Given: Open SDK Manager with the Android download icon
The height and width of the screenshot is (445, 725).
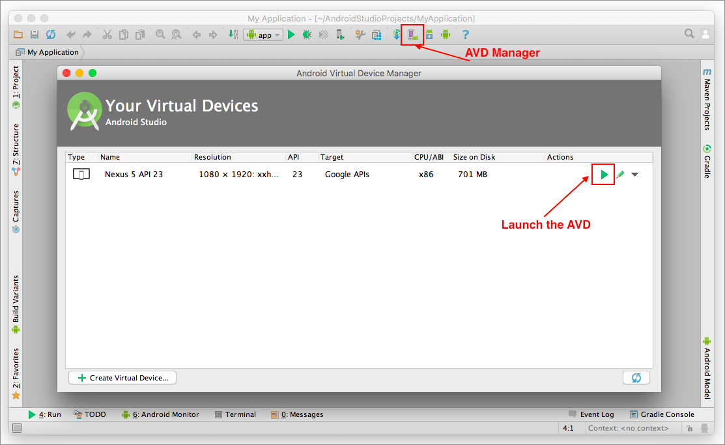Looking at the screenshot, I should click(x=429, y=35).
